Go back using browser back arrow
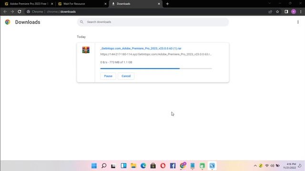This screenshot has width=305, height=171. point(5,11)
